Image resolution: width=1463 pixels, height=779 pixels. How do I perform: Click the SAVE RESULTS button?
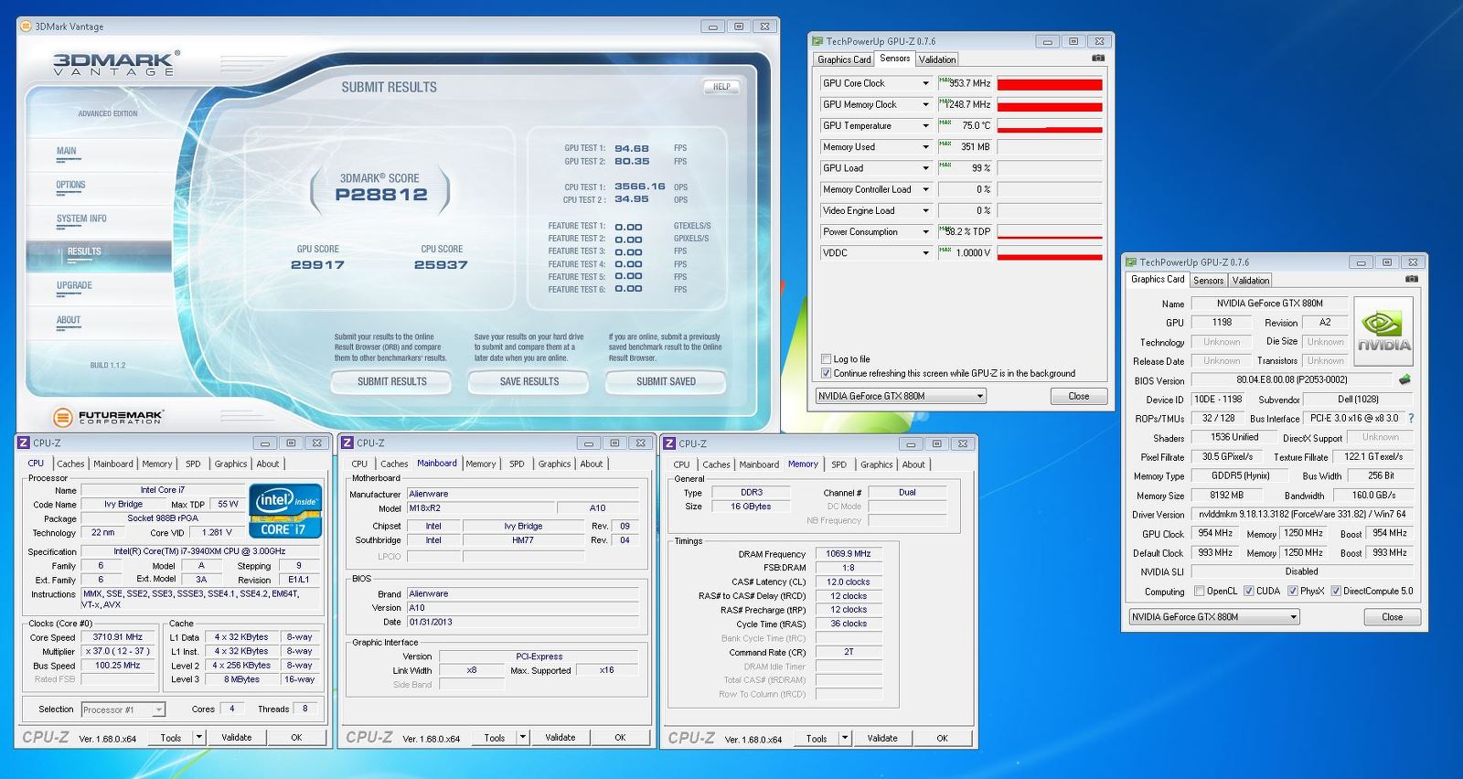click(529, 381)
